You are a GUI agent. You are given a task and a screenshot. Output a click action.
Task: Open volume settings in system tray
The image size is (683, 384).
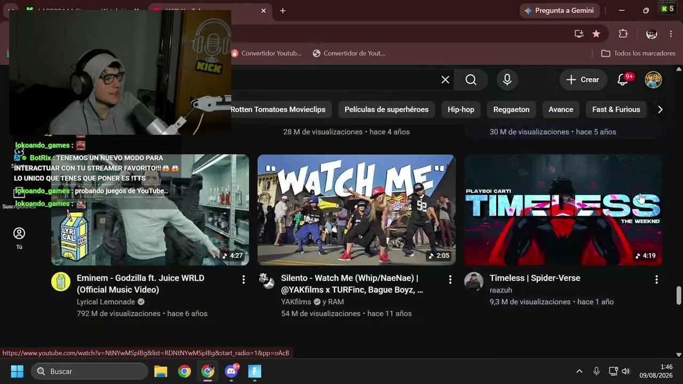625,371
